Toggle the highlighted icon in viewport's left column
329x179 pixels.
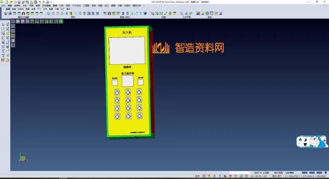tap(13, 36)
